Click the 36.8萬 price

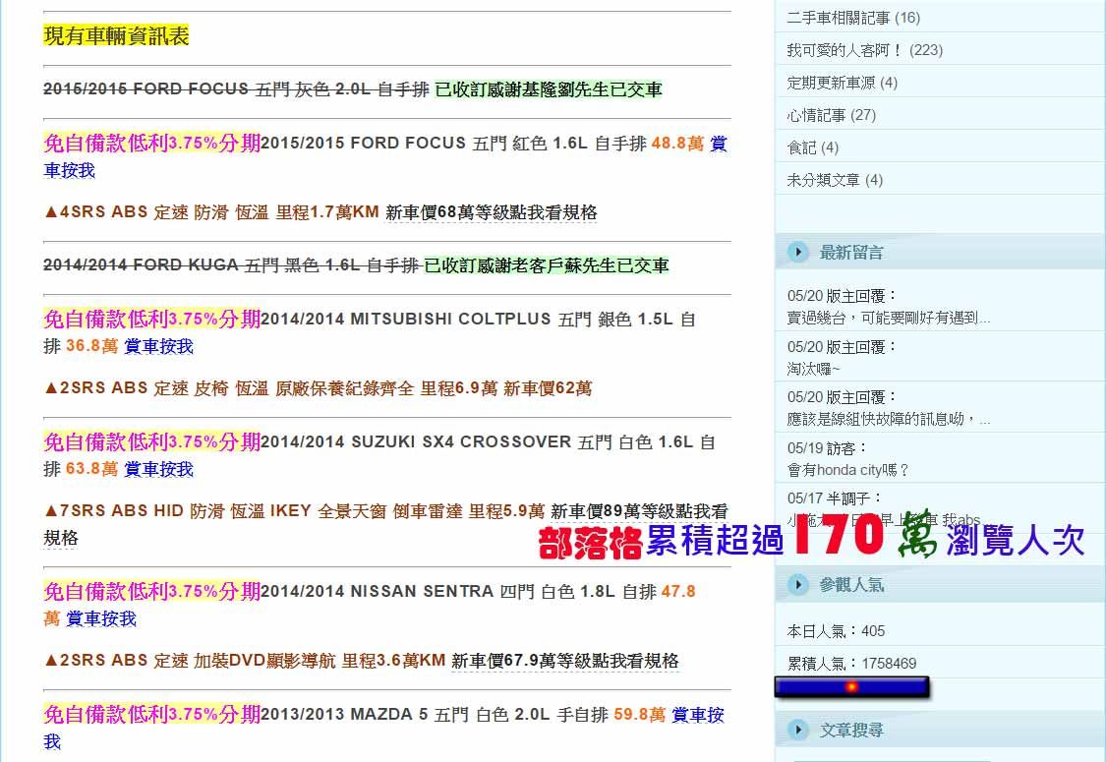click(x=91, y=346)
